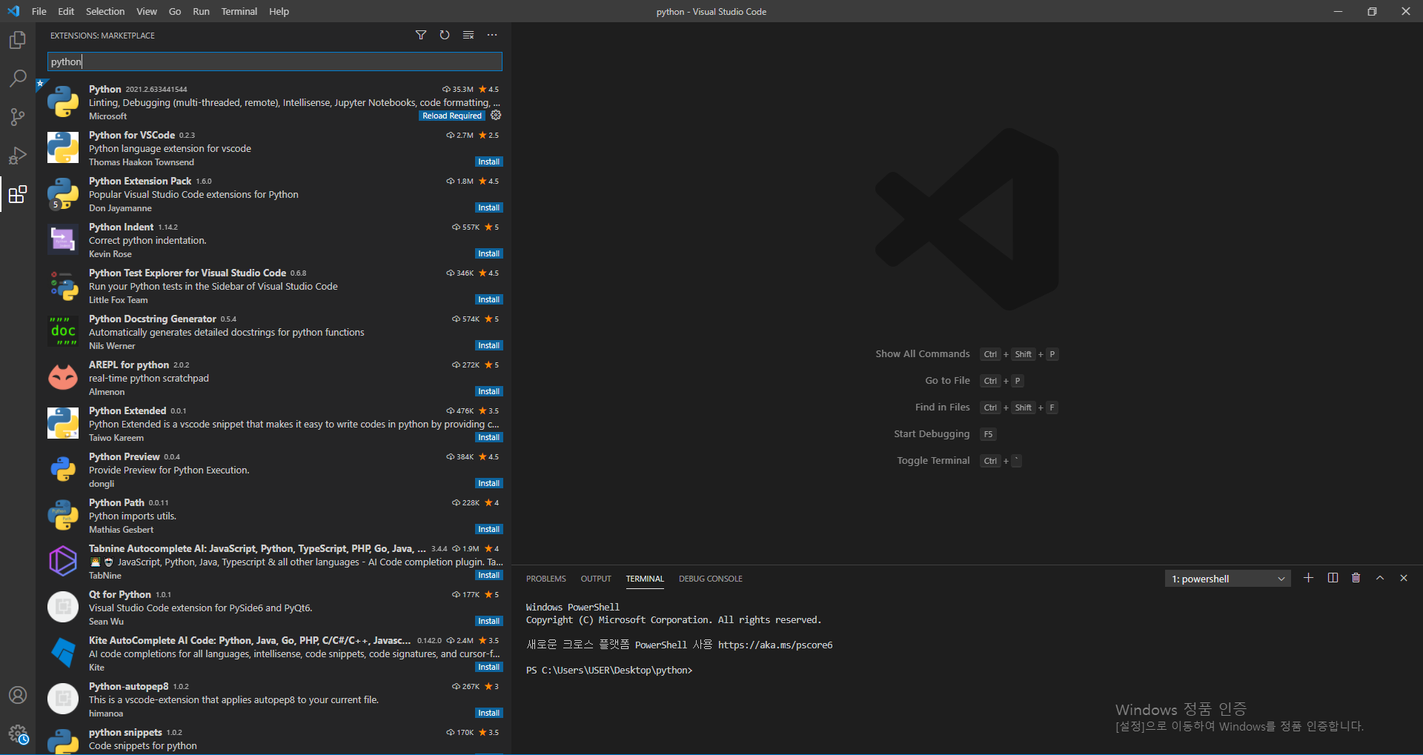This screenshot has height=755, width=1423.
Task: Open the View menu
Action: click(x=147, y=11)
